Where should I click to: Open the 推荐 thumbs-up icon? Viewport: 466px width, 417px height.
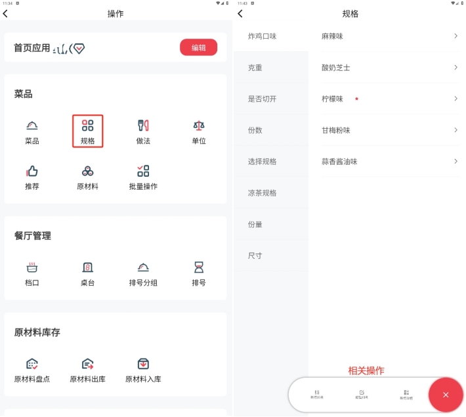32,171
